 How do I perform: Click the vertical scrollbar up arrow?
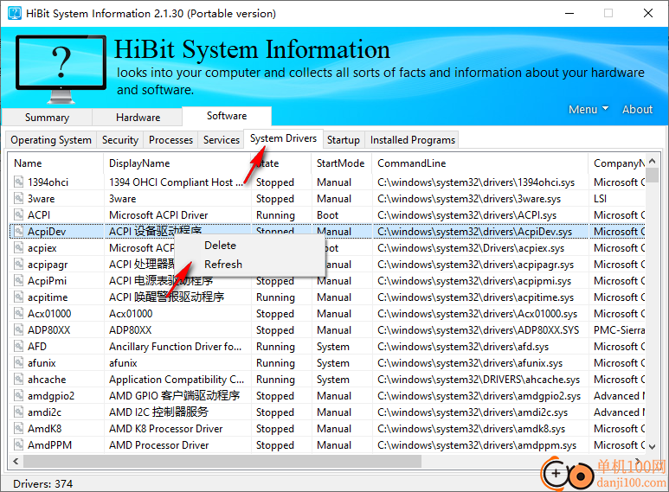[652, 161]
